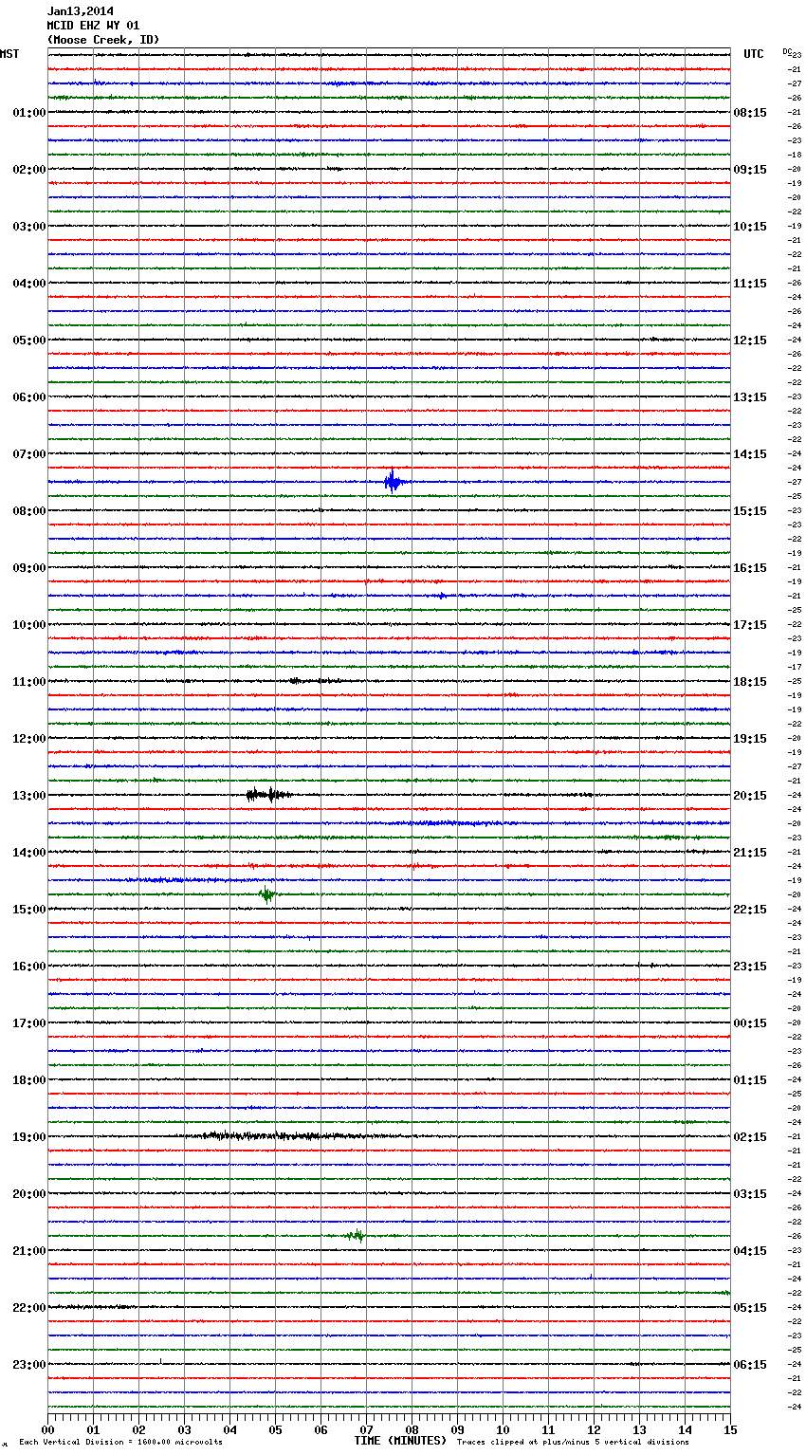Select the 02:00 MST hour label

[x=29, y=170]
